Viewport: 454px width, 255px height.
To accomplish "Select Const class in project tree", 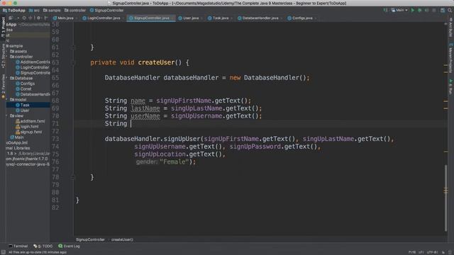I will point(23,89).
